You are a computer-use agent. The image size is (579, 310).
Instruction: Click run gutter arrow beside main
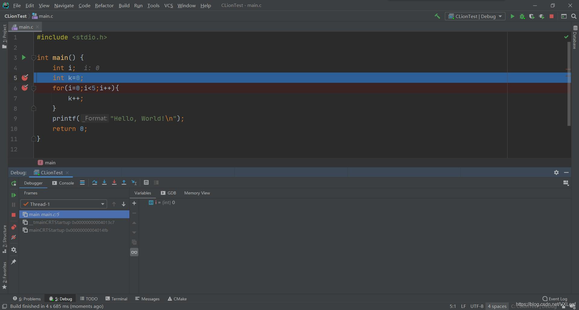coord(24,57)
